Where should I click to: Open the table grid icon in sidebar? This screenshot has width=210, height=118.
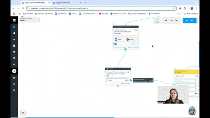14,58
